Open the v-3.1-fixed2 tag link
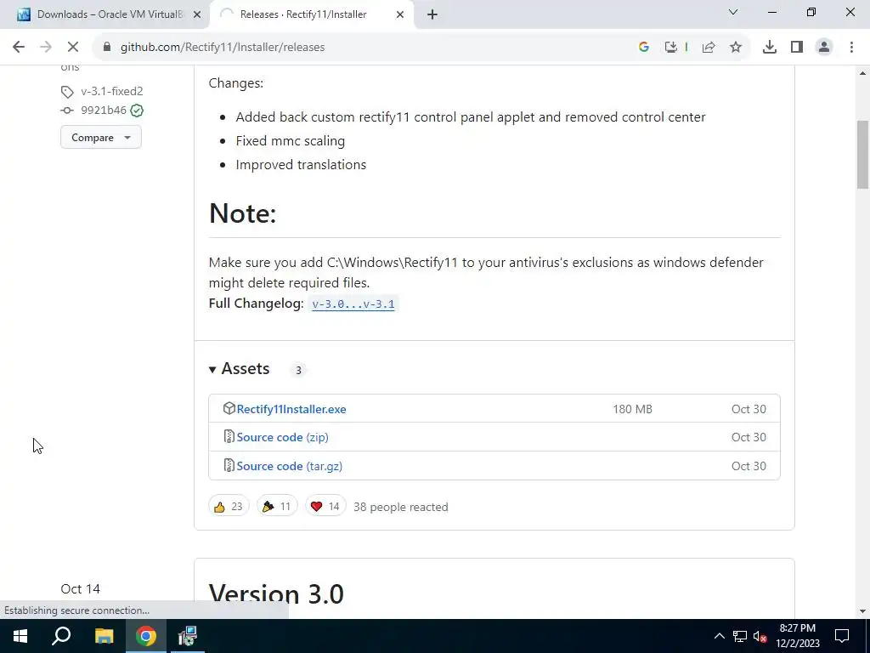The height and width of the screenshot is (653, 870). [x=111, y=91]
